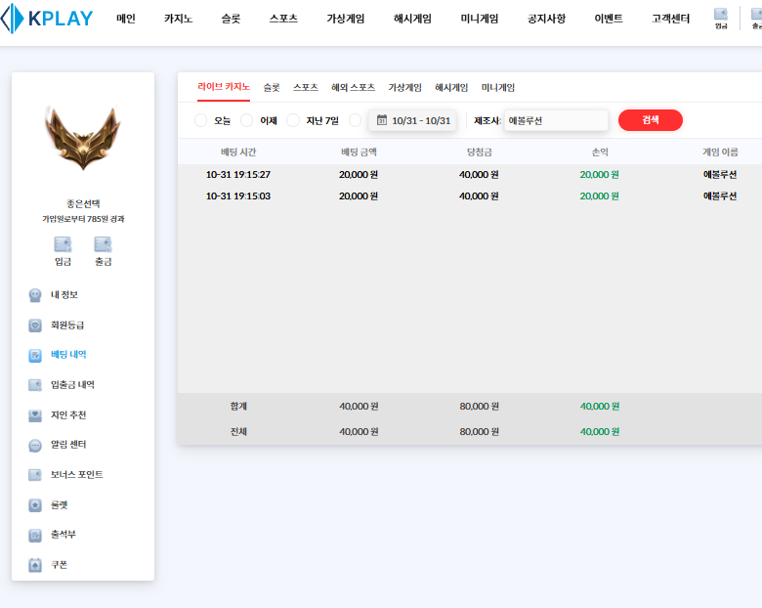The width and height of the screenshot is (762, 608).
Task: Switch to the 해외 스포츠 tab
Action: click(x=354, y=88)
